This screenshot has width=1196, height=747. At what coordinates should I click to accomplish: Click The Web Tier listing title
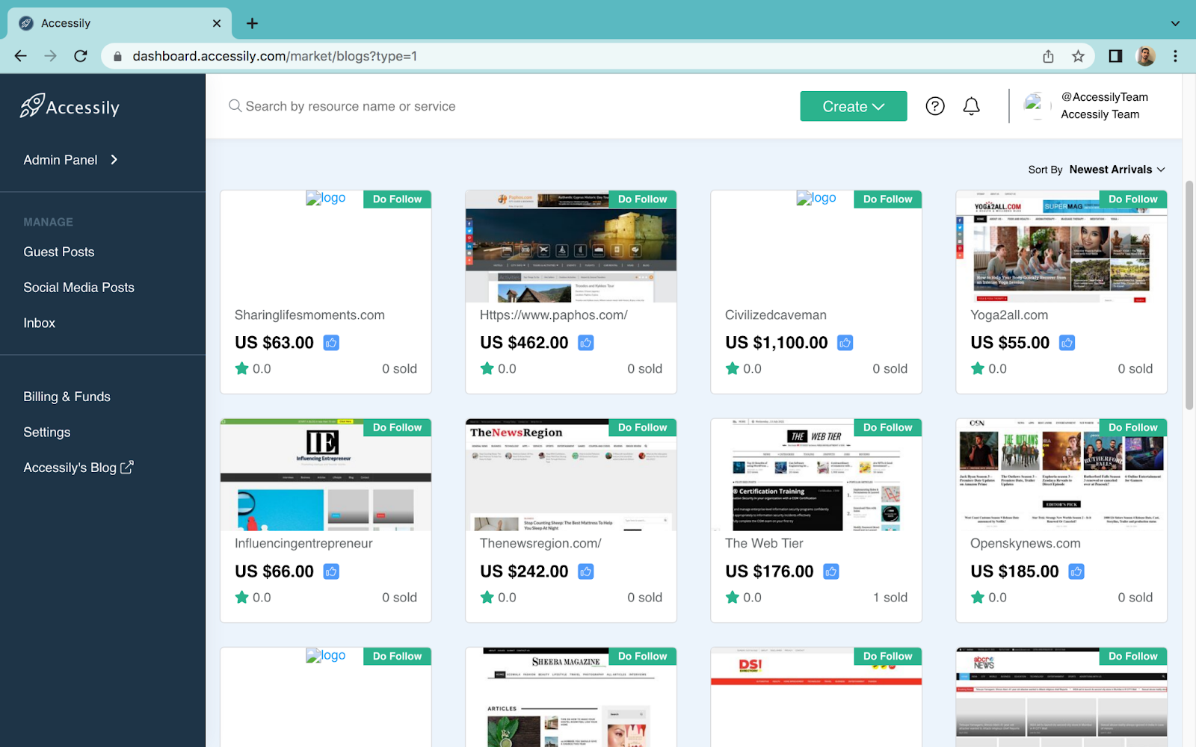coord(764,544)
